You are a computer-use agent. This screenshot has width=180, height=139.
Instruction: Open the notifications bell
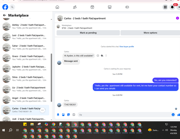[172, 7]
